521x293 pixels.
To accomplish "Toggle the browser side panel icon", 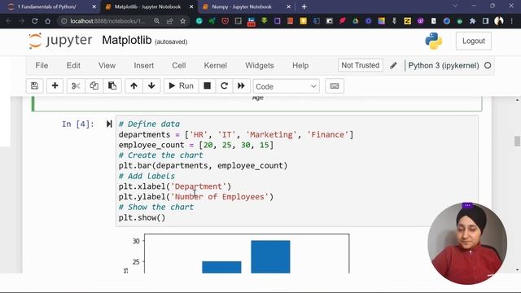I will pyautogui.click(x=485, y=21).
